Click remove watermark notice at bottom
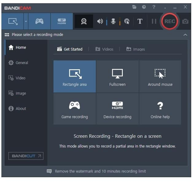Screen dimensions: 195x182 (96, 171)
